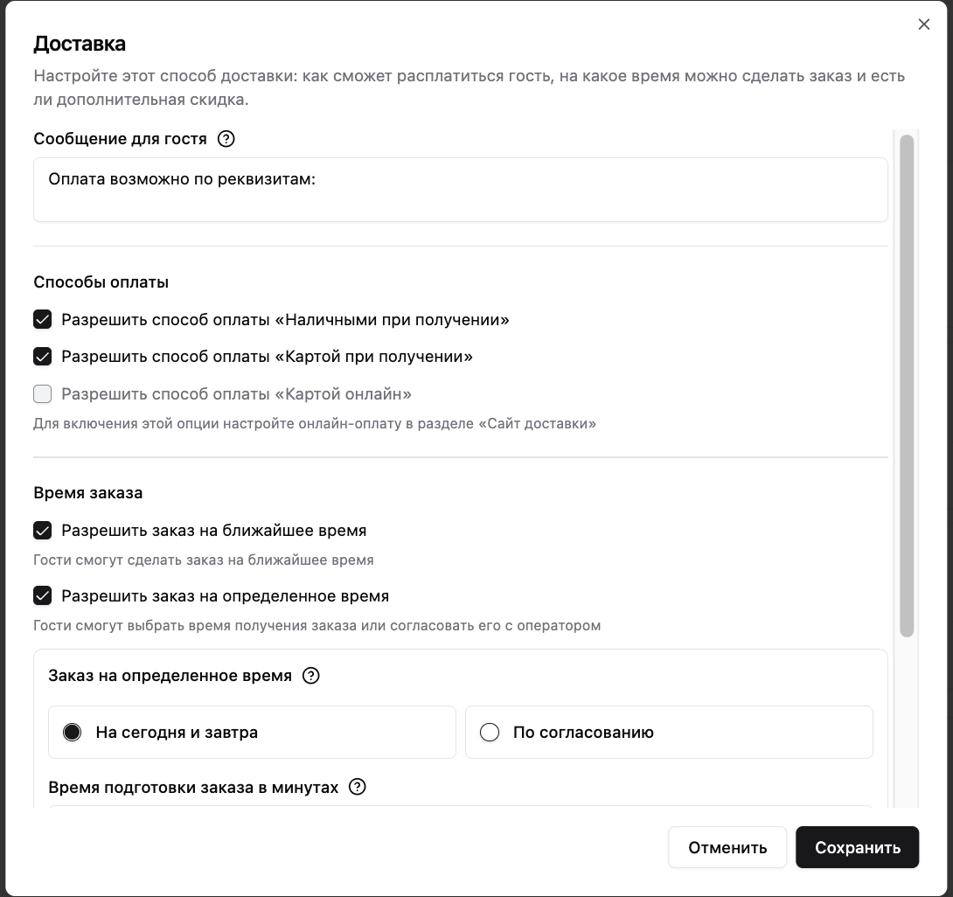Toggle the «Картой онлайн» payment checkbox
Image resolution: width=953 pixels, height=897 pixels.
(x=43, y=393)
